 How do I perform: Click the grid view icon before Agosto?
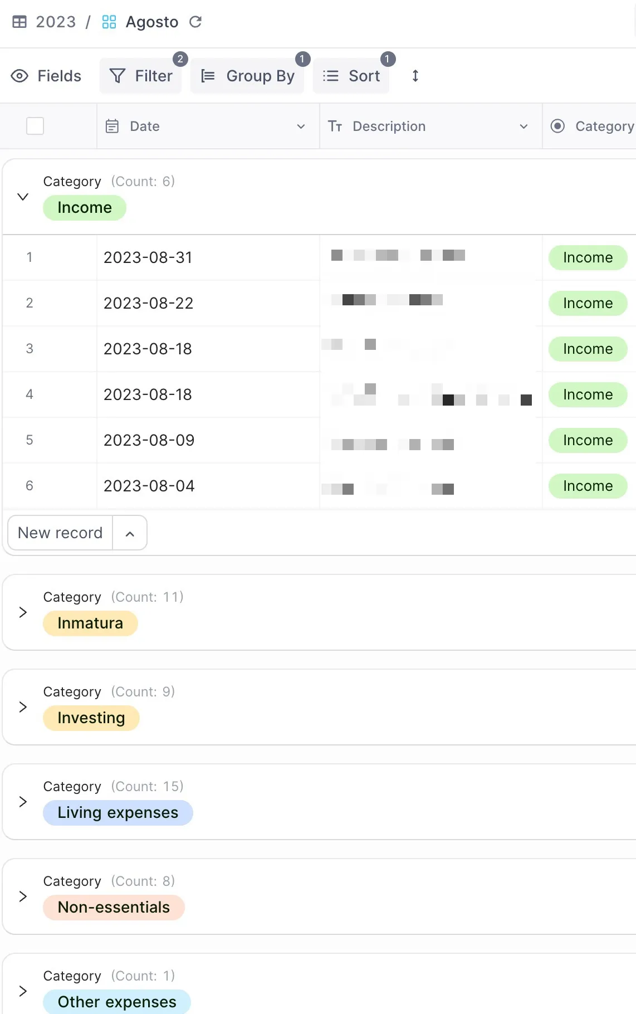pyautogui.click(x=109, y=22)
